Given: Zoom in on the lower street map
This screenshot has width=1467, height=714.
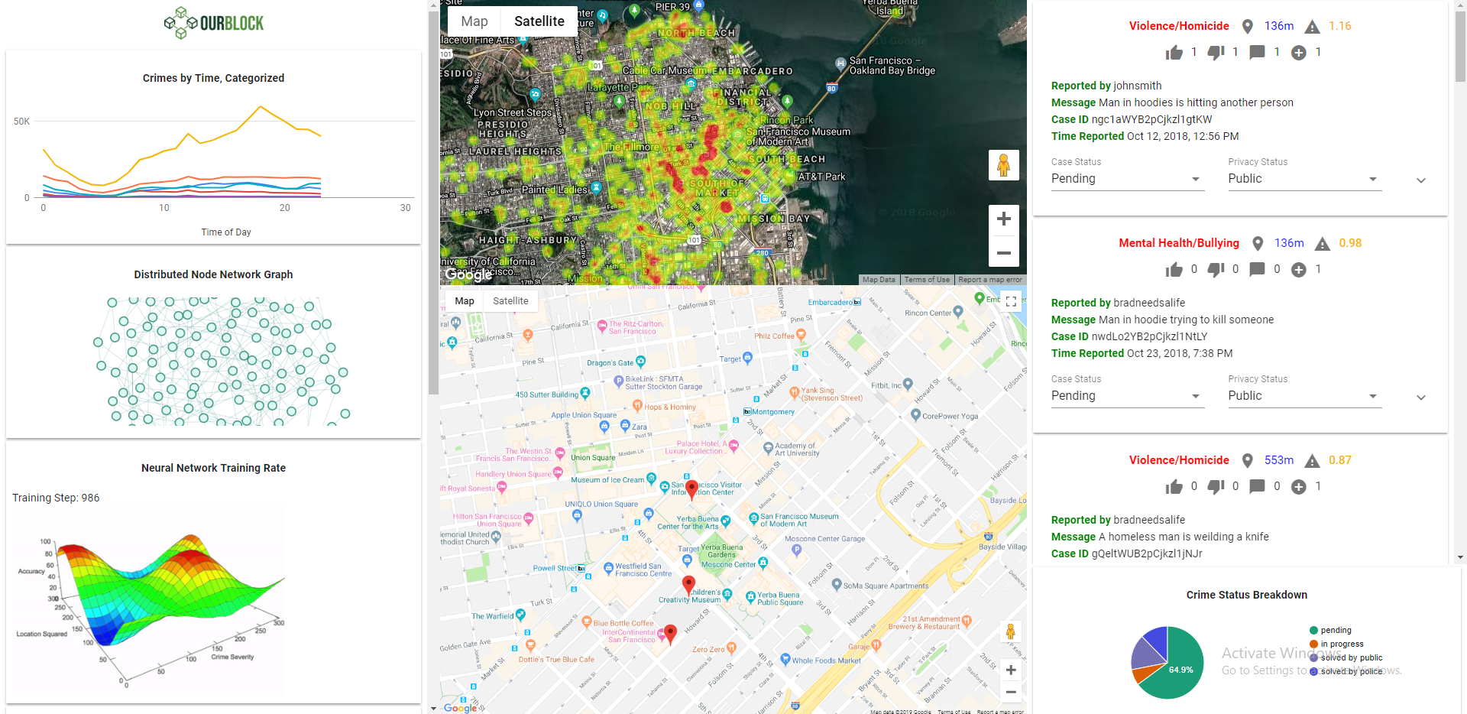Looking at the screenshot, I should (1010, 670).
